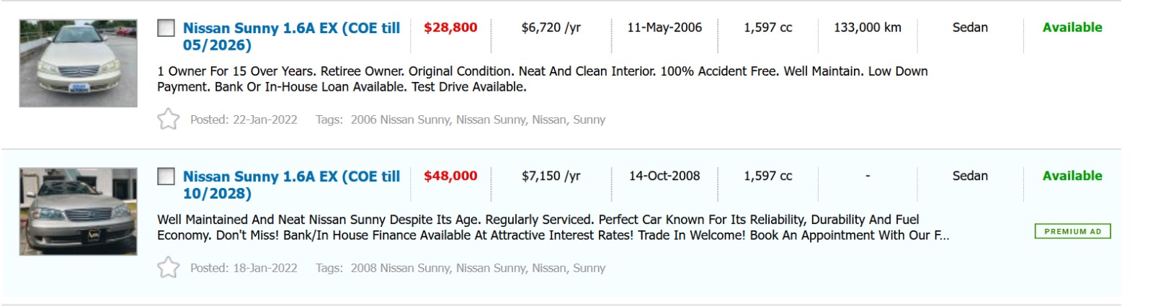The image size is (1153, 306).
Task: Star the 2006 Nissan Sunny listing as favorite
Action: tap(168, 119)
